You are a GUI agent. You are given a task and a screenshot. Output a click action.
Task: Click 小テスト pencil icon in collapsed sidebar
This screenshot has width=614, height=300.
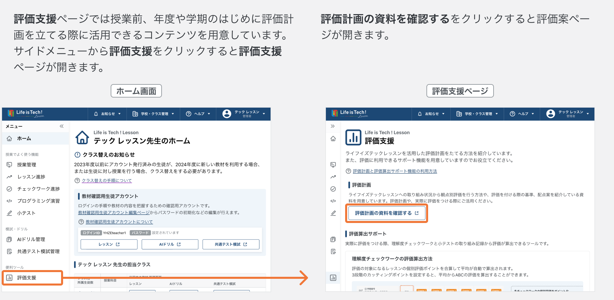[333, 213]
